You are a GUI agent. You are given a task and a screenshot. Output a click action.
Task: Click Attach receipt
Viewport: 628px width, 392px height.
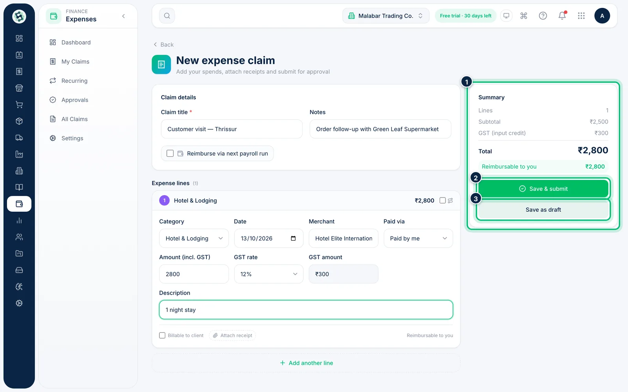click(232, 335)
